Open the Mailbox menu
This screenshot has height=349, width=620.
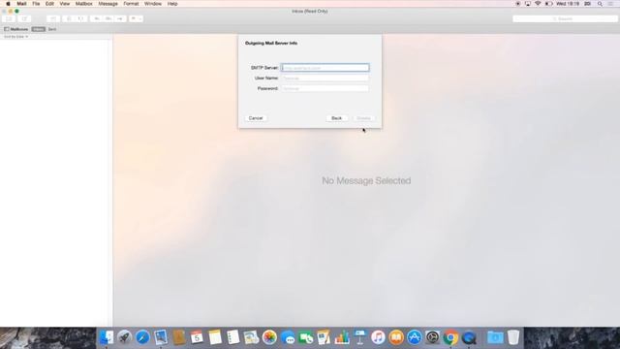(84, 4)
